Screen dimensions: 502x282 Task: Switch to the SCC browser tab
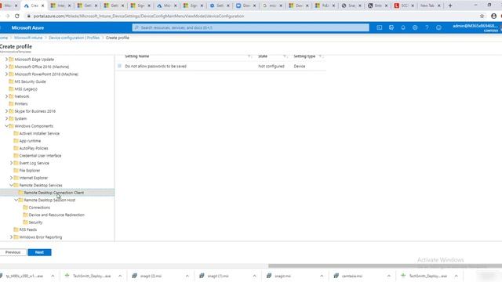pos(404,5)
